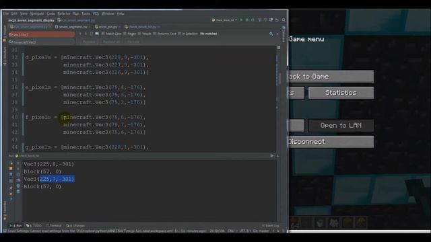
Task: Click the red search field containing Vec3.Vec3
Action: pos(41,35)
